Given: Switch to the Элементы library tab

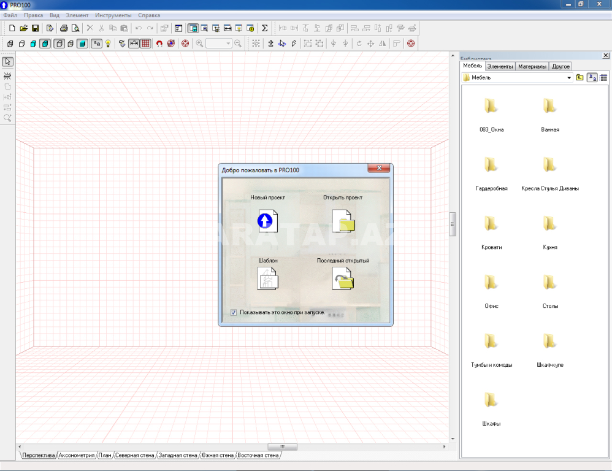Looking at the screenshot, I should tap(500, 66).
